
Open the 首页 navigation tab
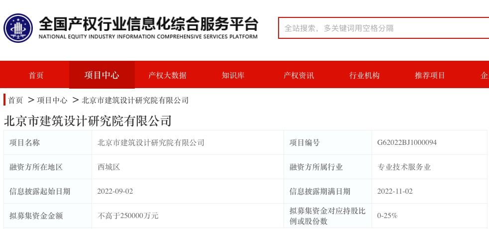coord(36,75)
